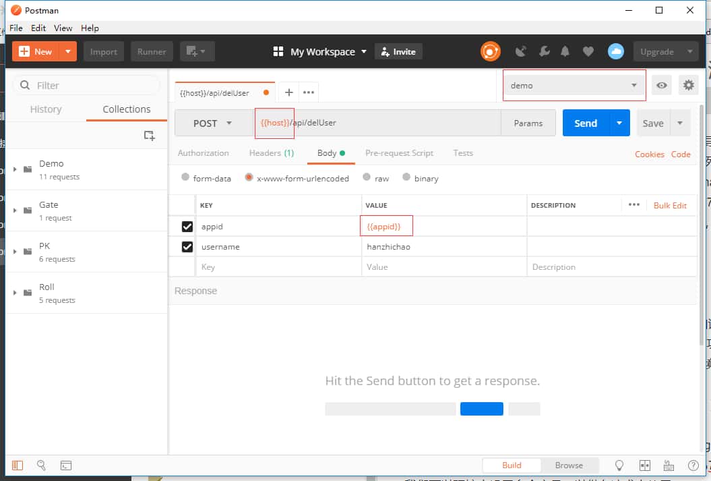The image size is (711, 481).
Task: Open the settings wrench icon
Action: [x=544, y=51]
